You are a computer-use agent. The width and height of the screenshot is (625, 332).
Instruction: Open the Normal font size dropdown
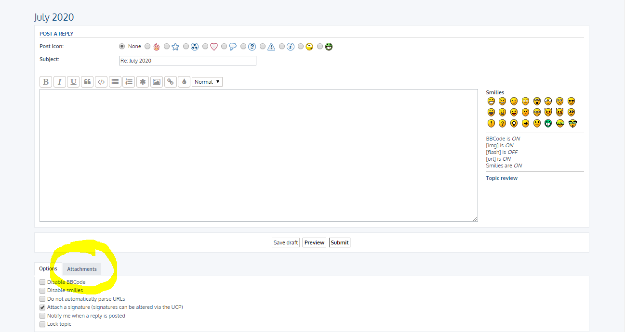point(207,82)
